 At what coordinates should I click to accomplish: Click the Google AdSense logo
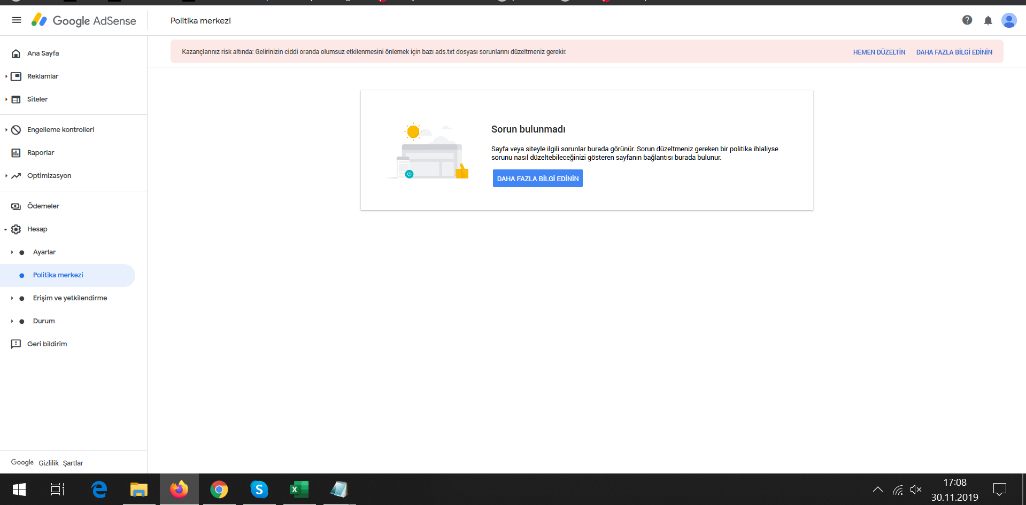tap(83, 20)
